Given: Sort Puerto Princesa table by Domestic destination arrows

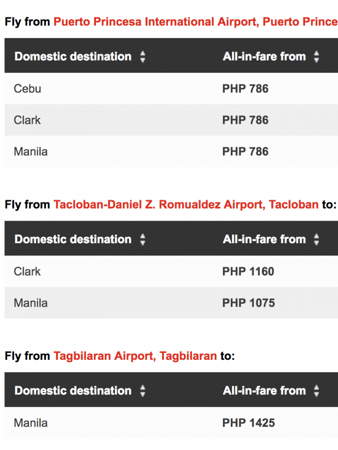Looking at the screenshot, I should point(143,57).
